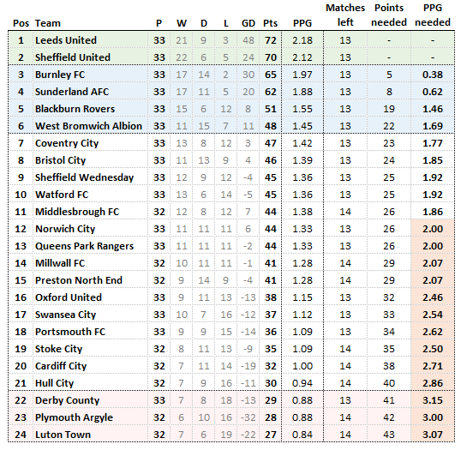
Task: Select the Team column header
Action: tap(48, 23)
